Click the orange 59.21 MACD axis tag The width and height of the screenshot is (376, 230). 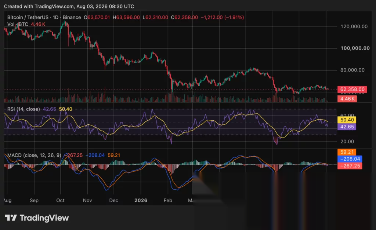pyautogui.click(x=347, y=152)
